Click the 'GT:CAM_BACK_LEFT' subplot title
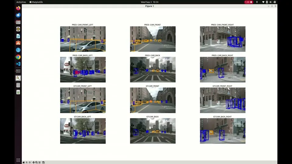 coord(82,117)
